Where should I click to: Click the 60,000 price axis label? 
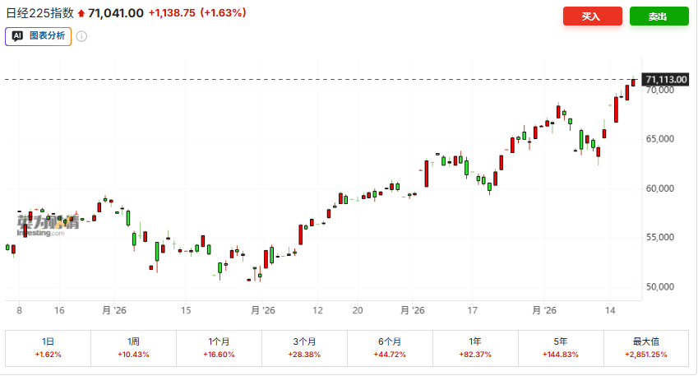pos(660,188)
